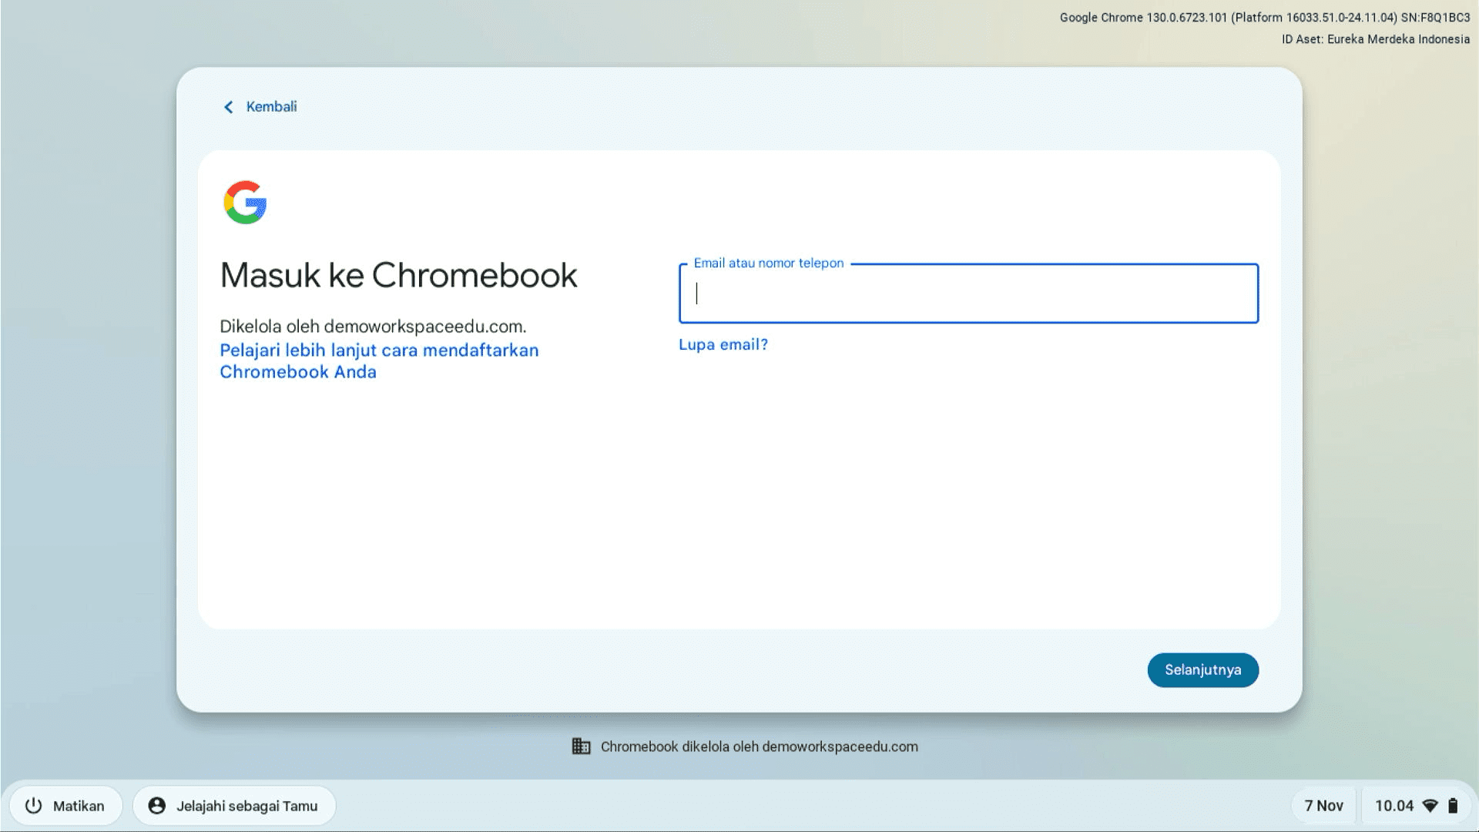Select the date showing 7 Nov
Screen dimensions: 1479x832
coord(1323,805)
